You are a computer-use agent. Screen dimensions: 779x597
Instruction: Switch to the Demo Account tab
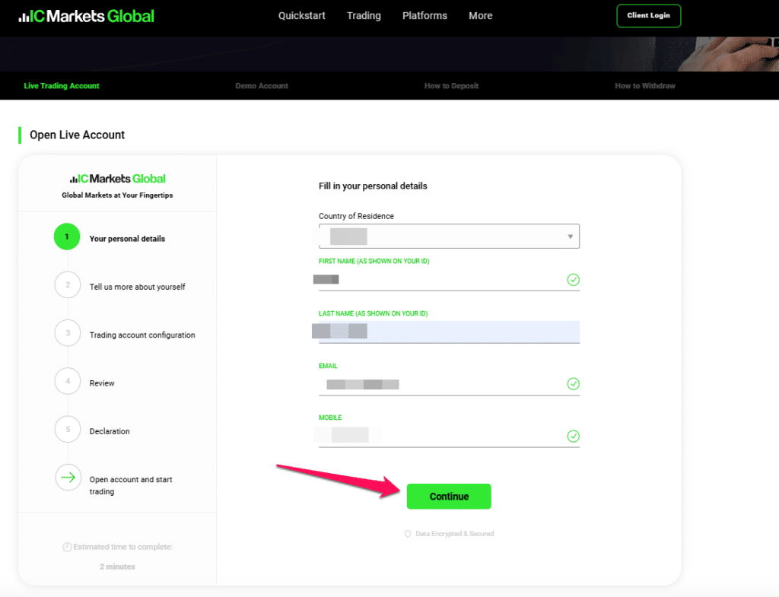[x=262, y=86]
